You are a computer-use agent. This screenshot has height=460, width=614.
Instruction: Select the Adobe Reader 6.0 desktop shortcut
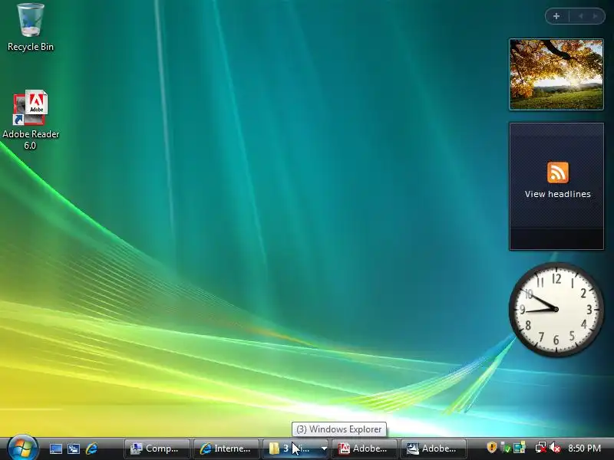31,120
